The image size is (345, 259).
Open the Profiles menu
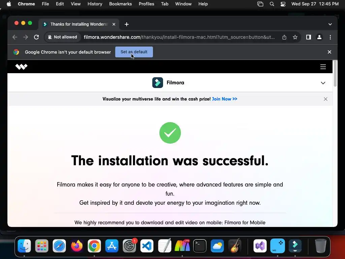click(x=146, y=4)
